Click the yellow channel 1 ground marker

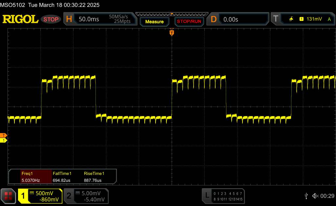click(3, 140)
